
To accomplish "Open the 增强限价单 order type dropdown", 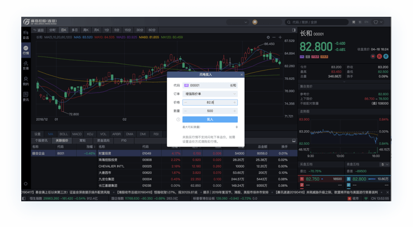I will [210, 94].
